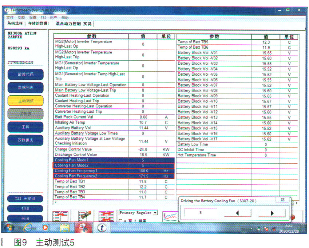Select the Battery Block Vol -V01 row

pos(237,53)
